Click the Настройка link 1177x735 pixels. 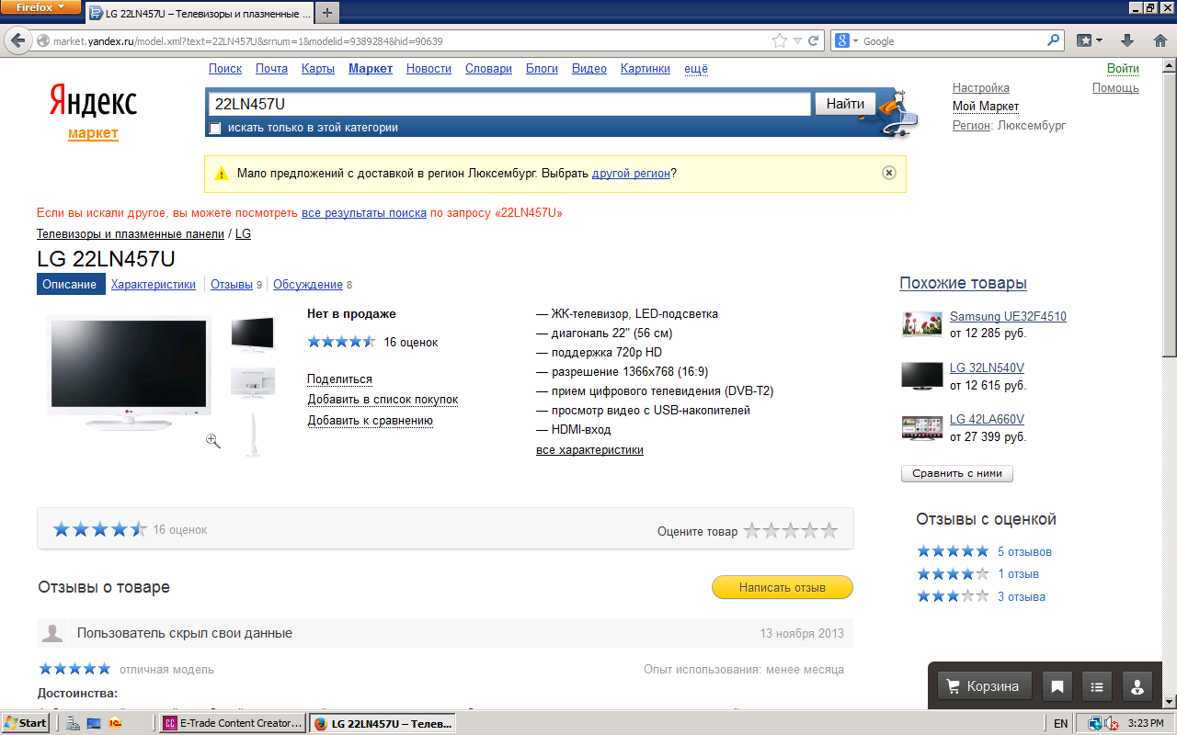pyautogui.click(x=980, y=88)
